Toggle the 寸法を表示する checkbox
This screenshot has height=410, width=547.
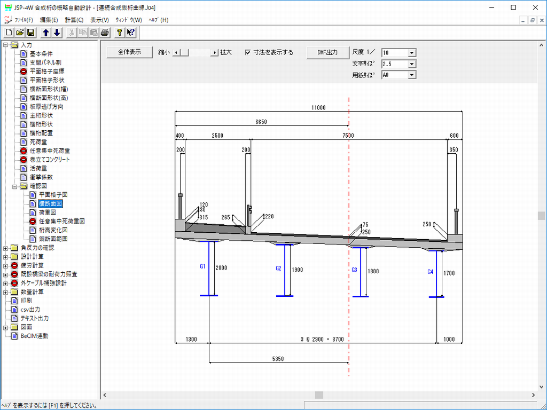(248, 52)
